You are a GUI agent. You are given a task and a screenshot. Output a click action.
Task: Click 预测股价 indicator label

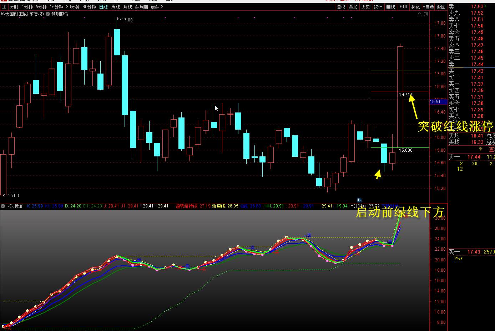pyautogui.click(x=60, y=14)
